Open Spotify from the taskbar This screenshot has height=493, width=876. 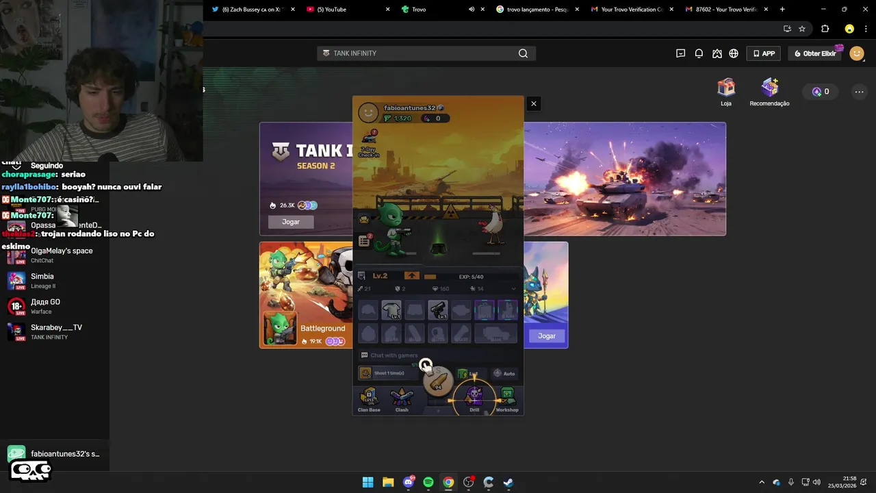[x=428, y=482]
